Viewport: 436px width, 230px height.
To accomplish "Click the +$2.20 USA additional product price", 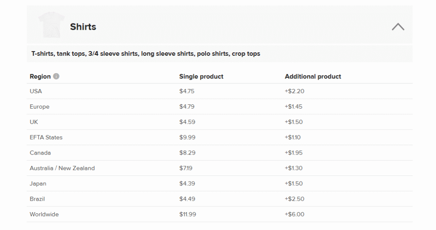I will [294, 91].
